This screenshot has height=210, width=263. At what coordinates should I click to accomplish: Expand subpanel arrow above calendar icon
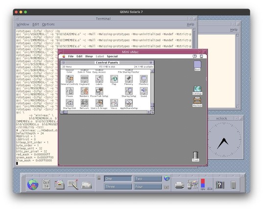click(x=47, y=176)
